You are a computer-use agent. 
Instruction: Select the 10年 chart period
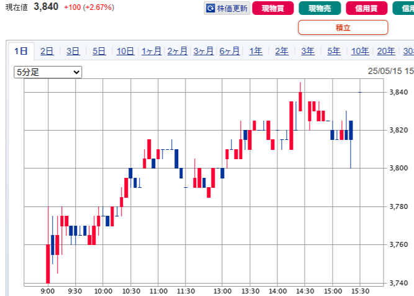(x=360, y=51)
